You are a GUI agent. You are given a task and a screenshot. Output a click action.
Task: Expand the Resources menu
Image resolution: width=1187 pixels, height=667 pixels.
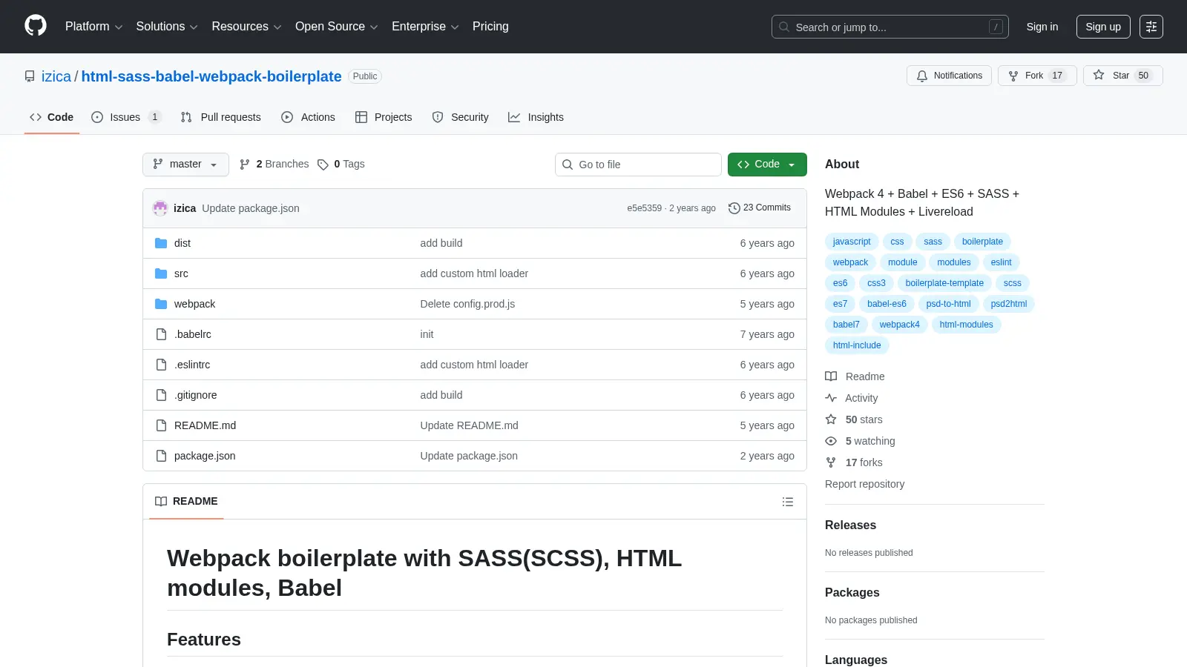(x=246, y=27)
